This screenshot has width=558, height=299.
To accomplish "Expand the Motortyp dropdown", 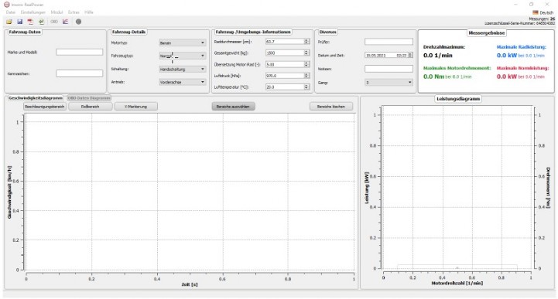I will click(x=182, y=42).
